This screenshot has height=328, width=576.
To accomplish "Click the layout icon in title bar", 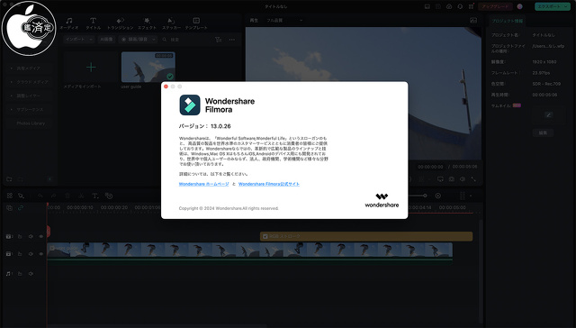I will coord(427,6).
